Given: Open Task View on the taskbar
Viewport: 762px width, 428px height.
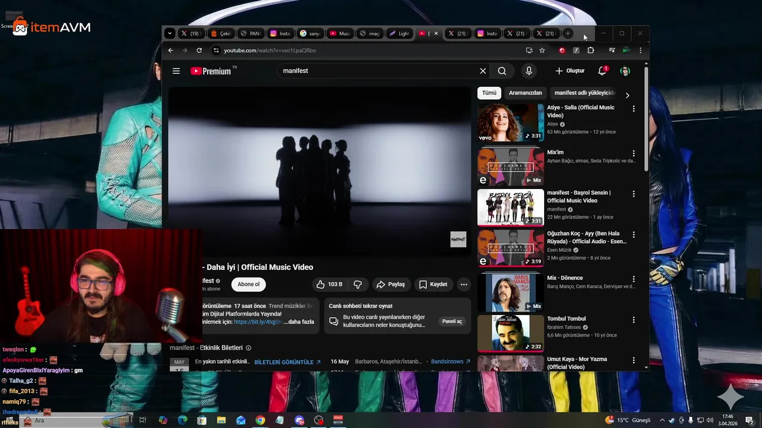Looking at the screenshot, I should click(143, 420).
